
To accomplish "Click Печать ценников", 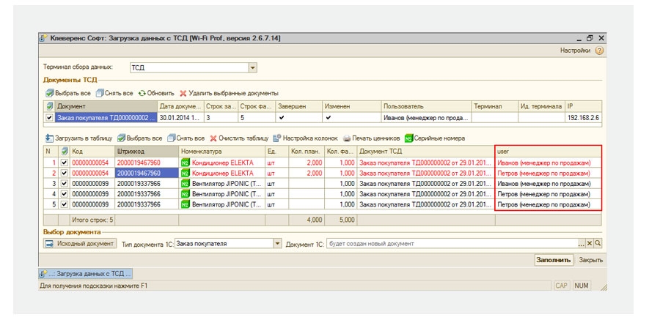I will click(x=371, y=138).
